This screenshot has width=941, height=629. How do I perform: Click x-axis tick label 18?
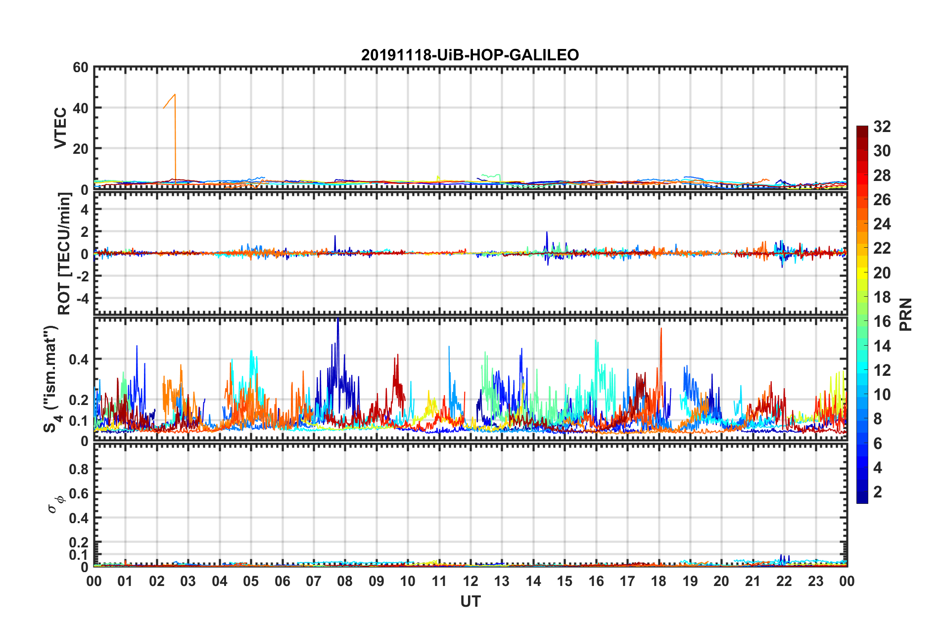pyautogui.click(x=659, y=581)
